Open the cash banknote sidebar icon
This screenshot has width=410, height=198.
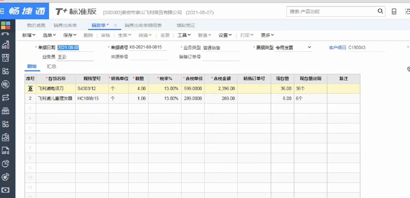coord(6,190)
